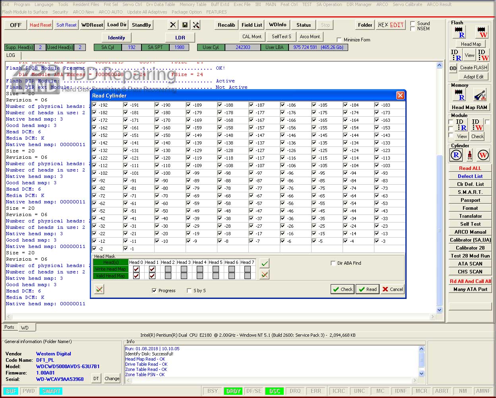The image size is (496, 398).
Task: Disable the Progress checkbox
Action: [154, 291]
